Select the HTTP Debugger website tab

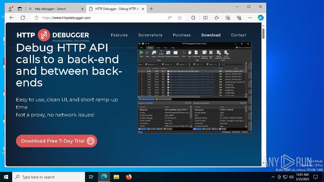[116, 9]
